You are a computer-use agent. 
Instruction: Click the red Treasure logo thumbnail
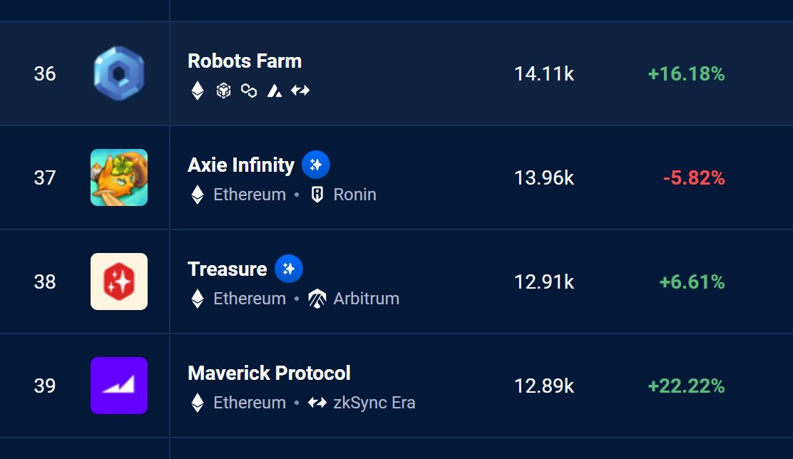pos(119,282)
